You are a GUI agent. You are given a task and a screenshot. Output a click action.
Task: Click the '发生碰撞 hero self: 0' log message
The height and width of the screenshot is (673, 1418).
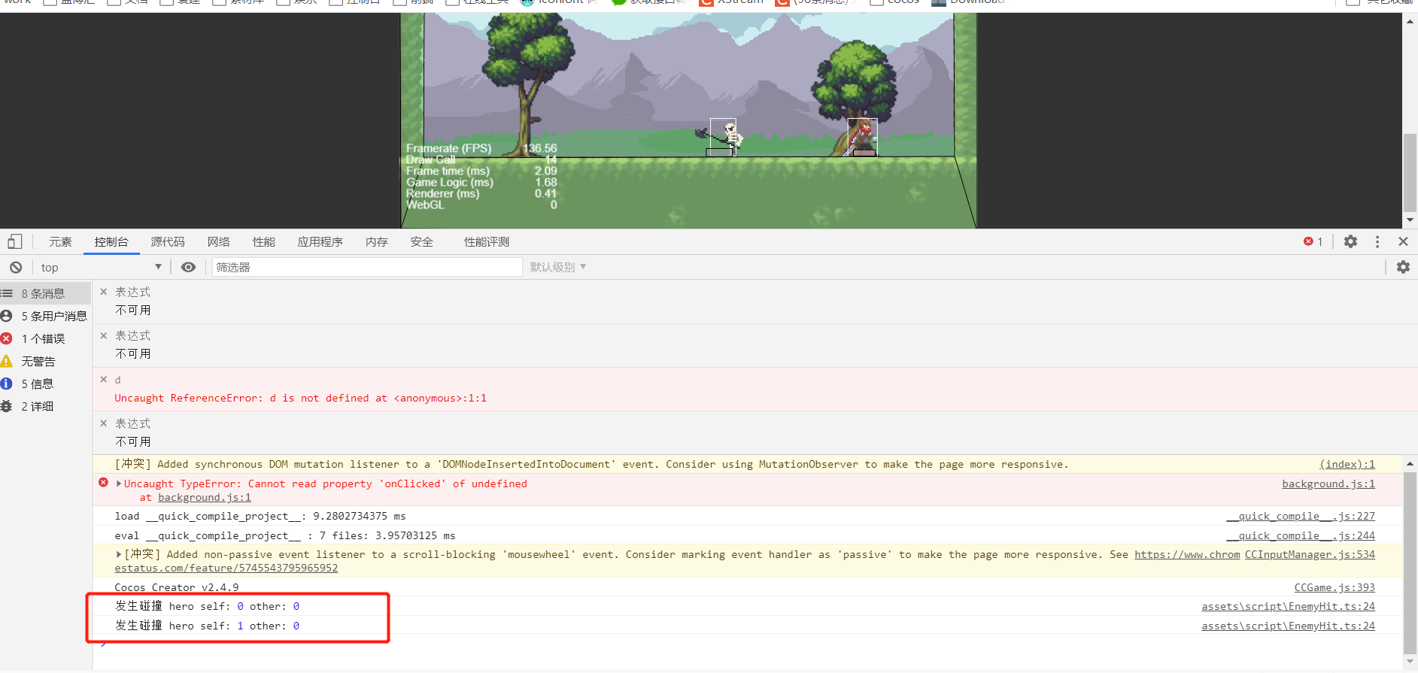point(207,606)
